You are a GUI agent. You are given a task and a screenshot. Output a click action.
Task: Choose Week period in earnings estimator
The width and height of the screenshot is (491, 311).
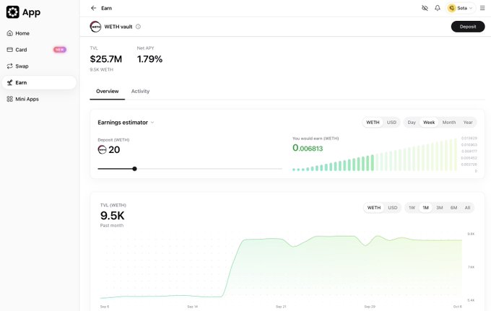(x=429, y=123)
